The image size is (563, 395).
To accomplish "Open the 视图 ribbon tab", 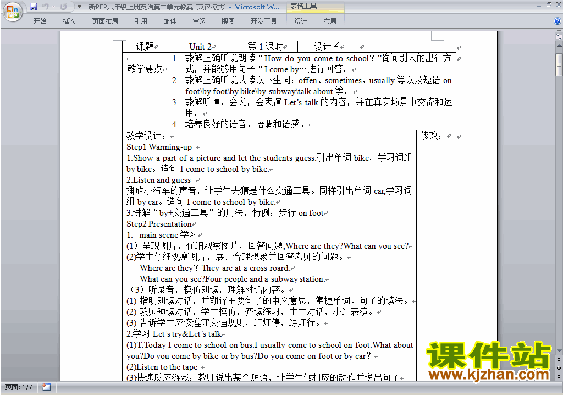I will (x=228, y=21).
